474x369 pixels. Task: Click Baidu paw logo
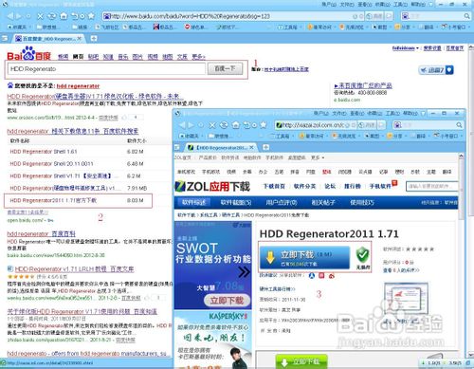pyautogui.click(x=28, y=53)
